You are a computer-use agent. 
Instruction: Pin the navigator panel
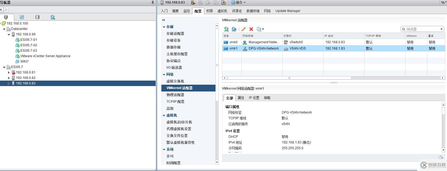(x=153, y=2)
